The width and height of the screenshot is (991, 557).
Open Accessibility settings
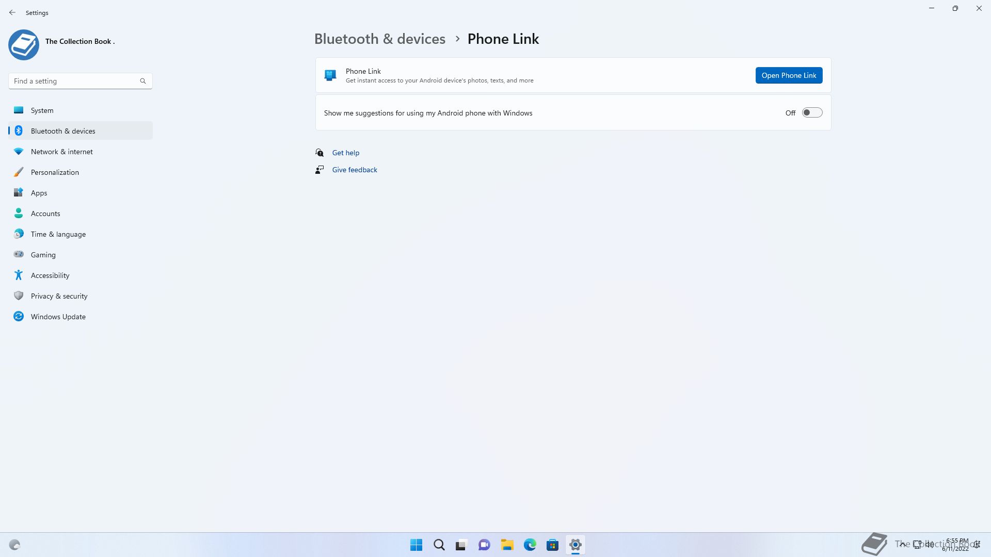50,275
